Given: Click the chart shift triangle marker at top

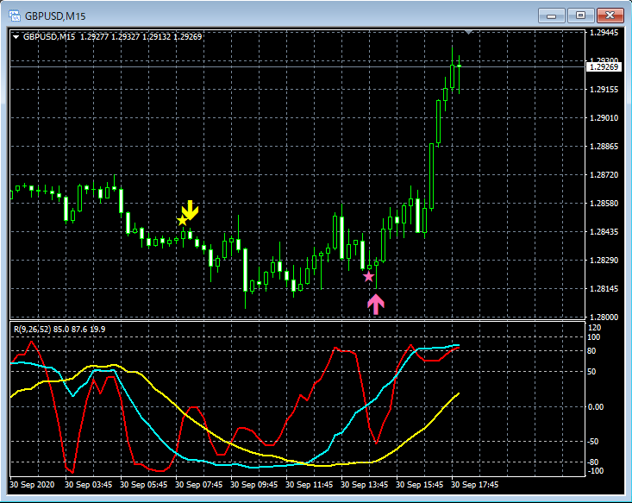Looking at the screenshot, I should click(x=468, y=32).
